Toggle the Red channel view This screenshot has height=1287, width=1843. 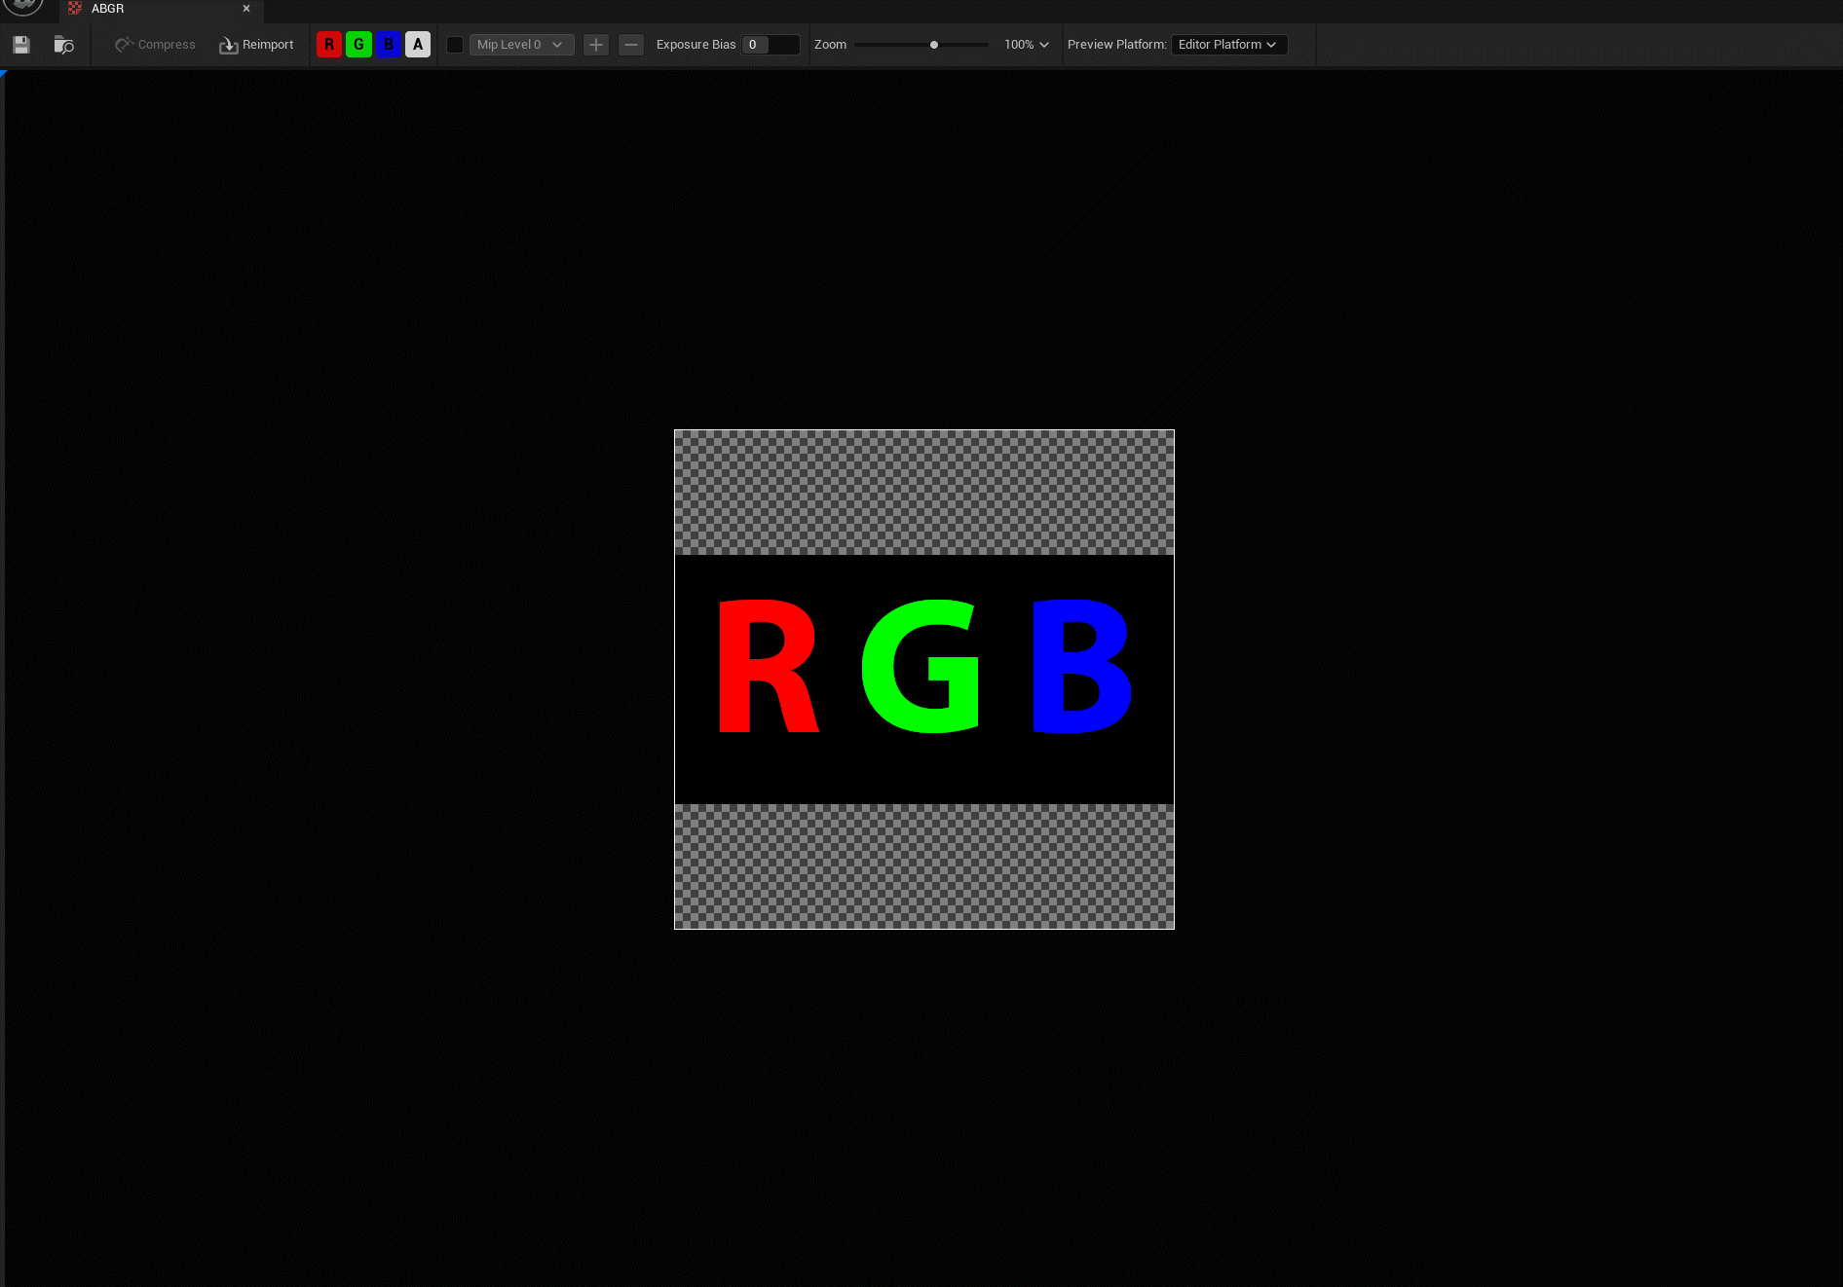(x=329, y=45)
